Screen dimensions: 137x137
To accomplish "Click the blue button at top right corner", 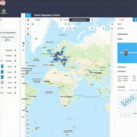I will point(135,20).
